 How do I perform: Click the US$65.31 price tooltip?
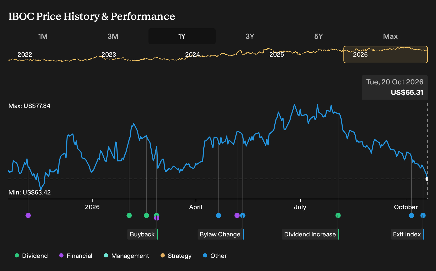point(395,87)
